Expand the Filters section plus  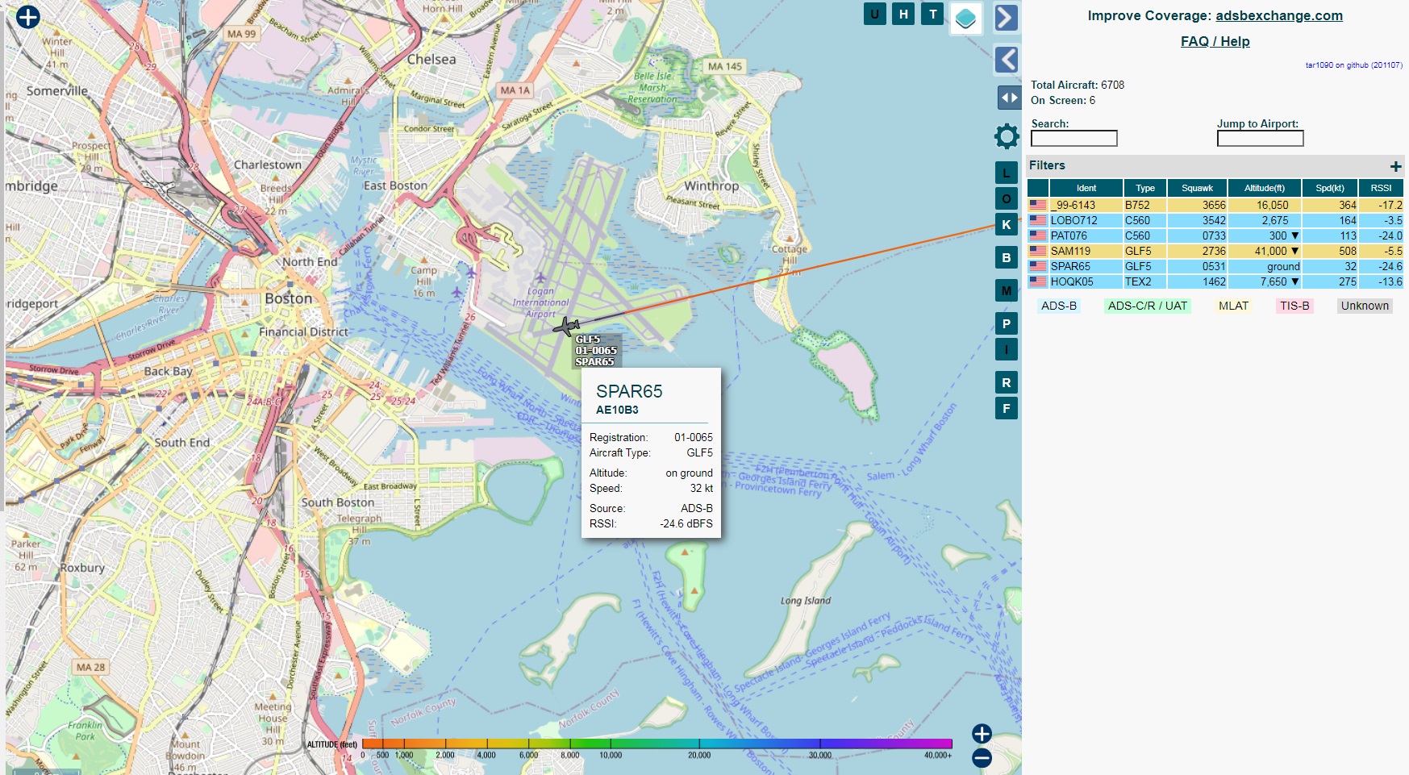pos(1395,166)
